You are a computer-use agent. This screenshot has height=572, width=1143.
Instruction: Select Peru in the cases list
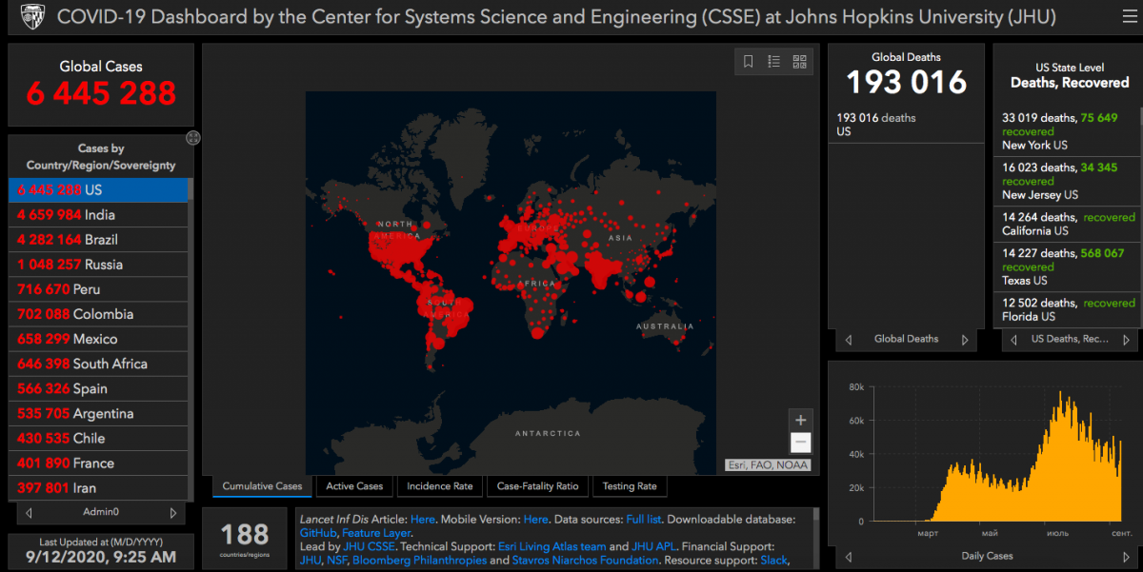pos(99,289)
